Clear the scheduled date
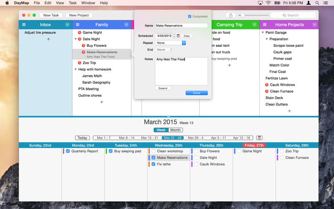This screenshot has height=209, width=334. pyautogui.click(x=187, y=36)
